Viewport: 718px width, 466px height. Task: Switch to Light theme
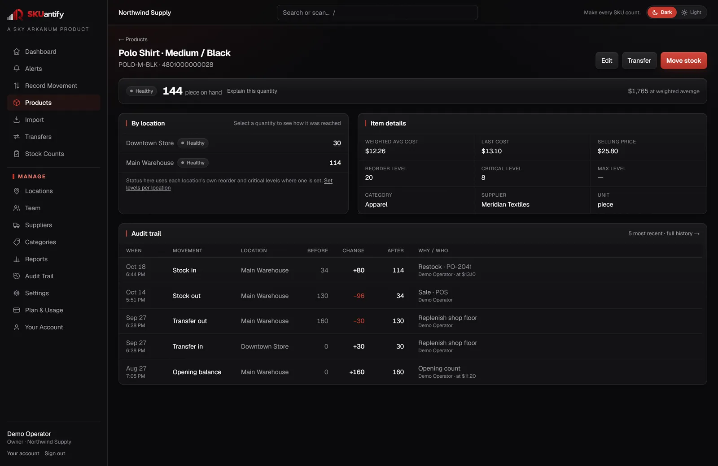692,13
